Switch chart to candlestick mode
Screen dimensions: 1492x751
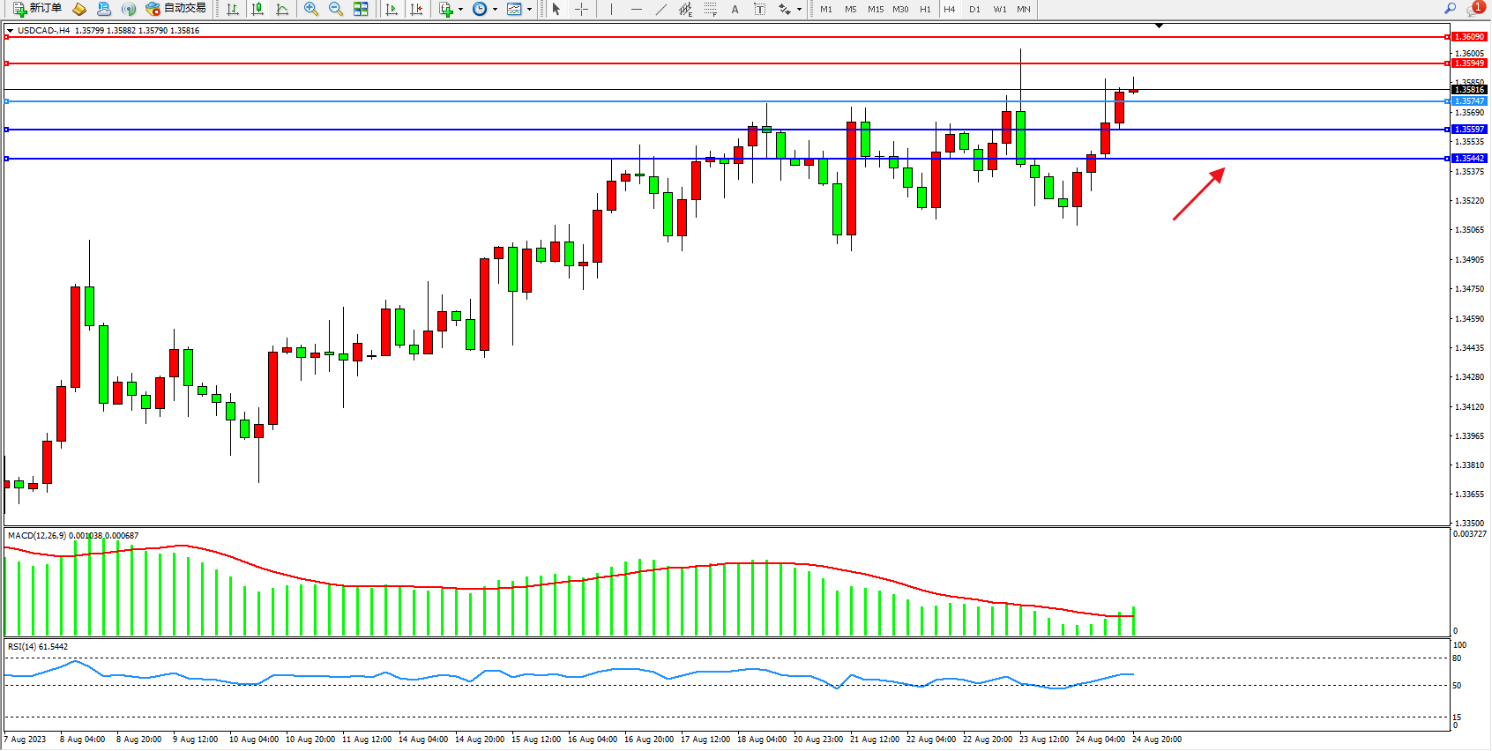pos(257,9)
